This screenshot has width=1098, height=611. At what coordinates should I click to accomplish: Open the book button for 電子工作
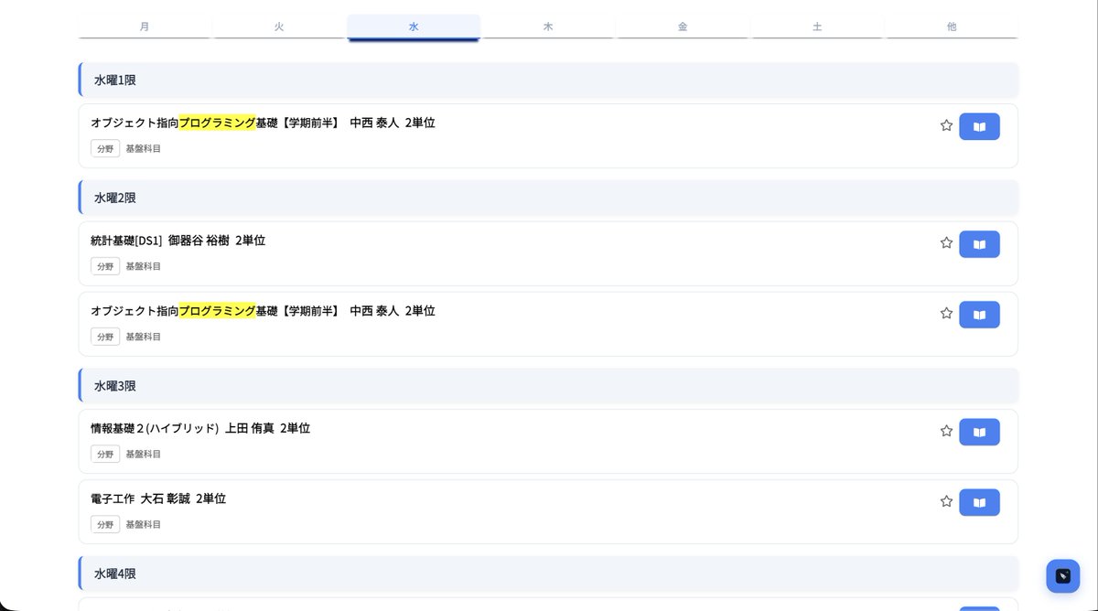tap(979, 502)
